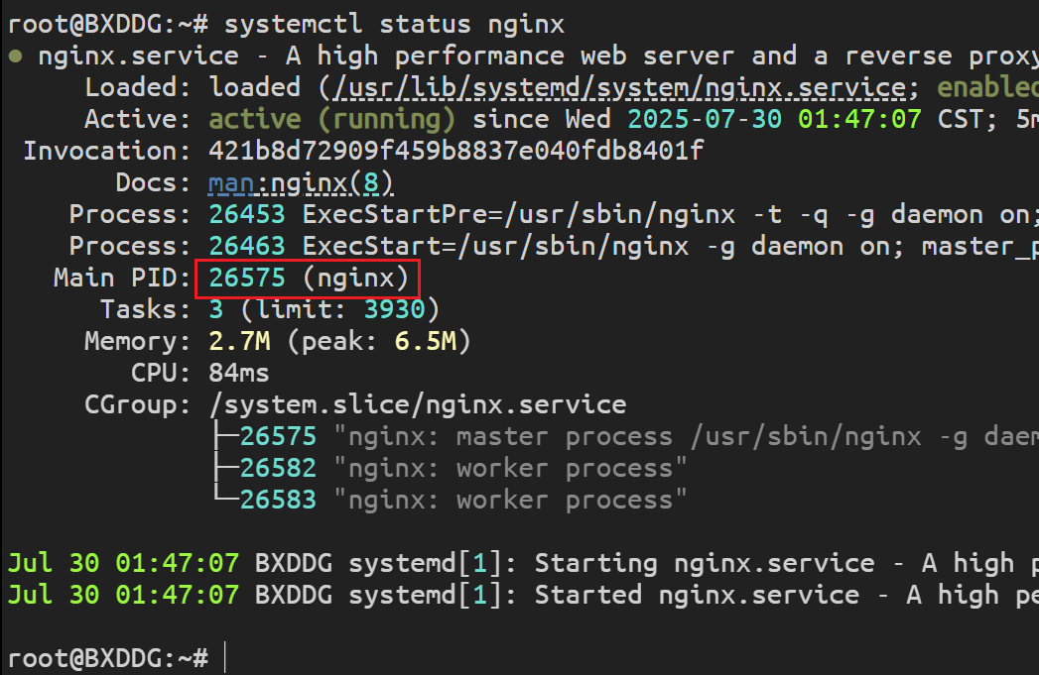
Task: Click the Tasks limit value 3930
Action: click(394, 309)
